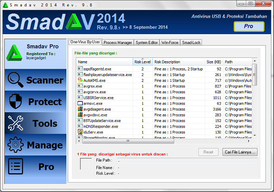Select the size value 717
The height and width of the screenshot is (192, 274).
218,81
